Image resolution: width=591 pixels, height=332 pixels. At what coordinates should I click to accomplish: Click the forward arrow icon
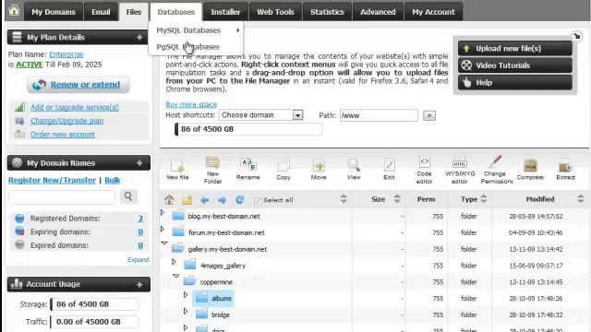click(222, 200)
